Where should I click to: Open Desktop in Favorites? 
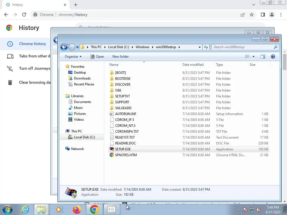80,73
